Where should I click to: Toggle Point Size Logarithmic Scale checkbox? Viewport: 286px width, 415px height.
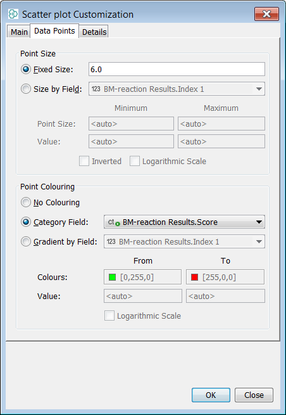coord(135,161)
